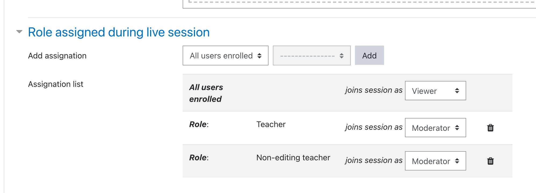Screen dimensions: 536x193
Task: Click arrows on All users enrolled select
Action: coord(259,55)
